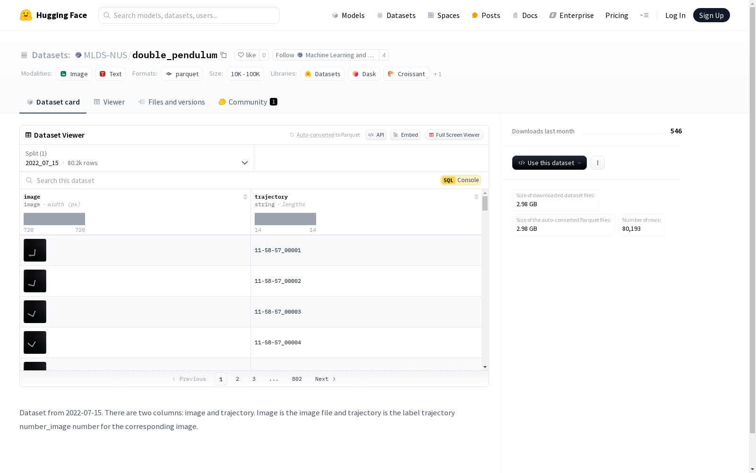The image size is (756, 473).
Task: Expand the Use this dataset dropdown
Action: point(550,163)
